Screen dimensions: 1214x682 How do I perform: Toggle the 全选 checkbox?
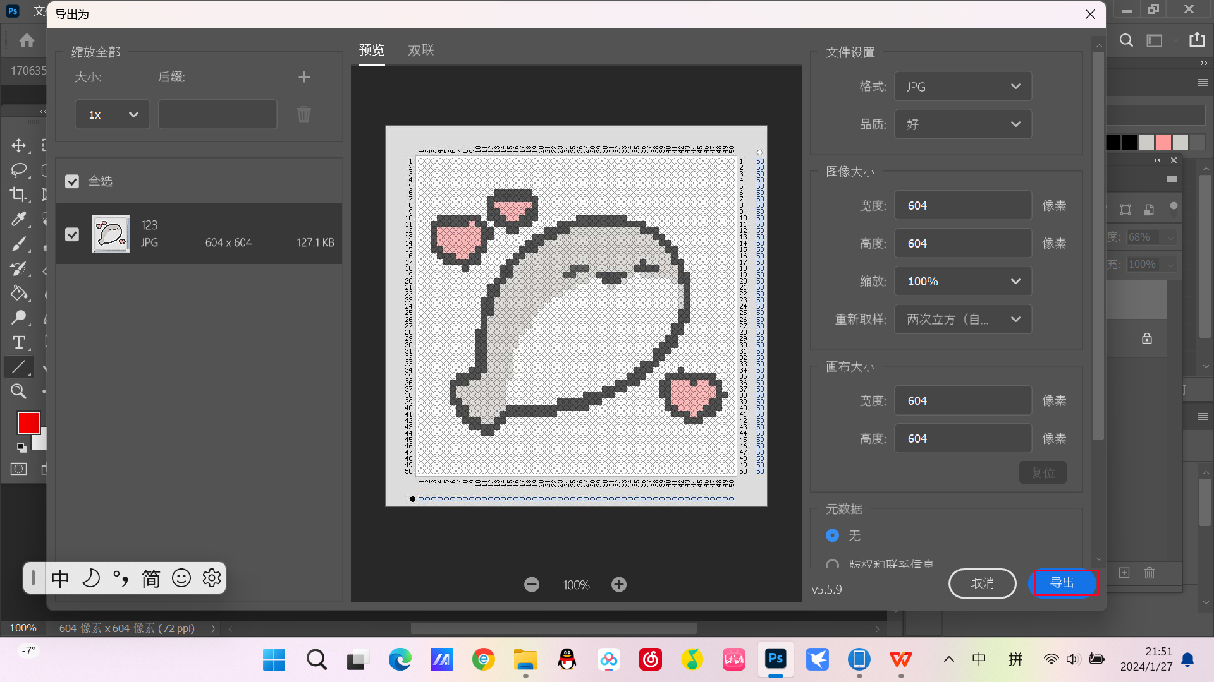tap(72, 181)
